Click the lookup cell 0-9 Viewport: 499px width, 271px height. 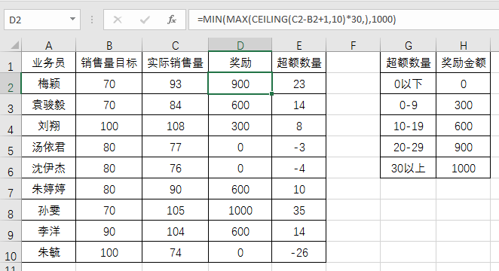[409, 105]
